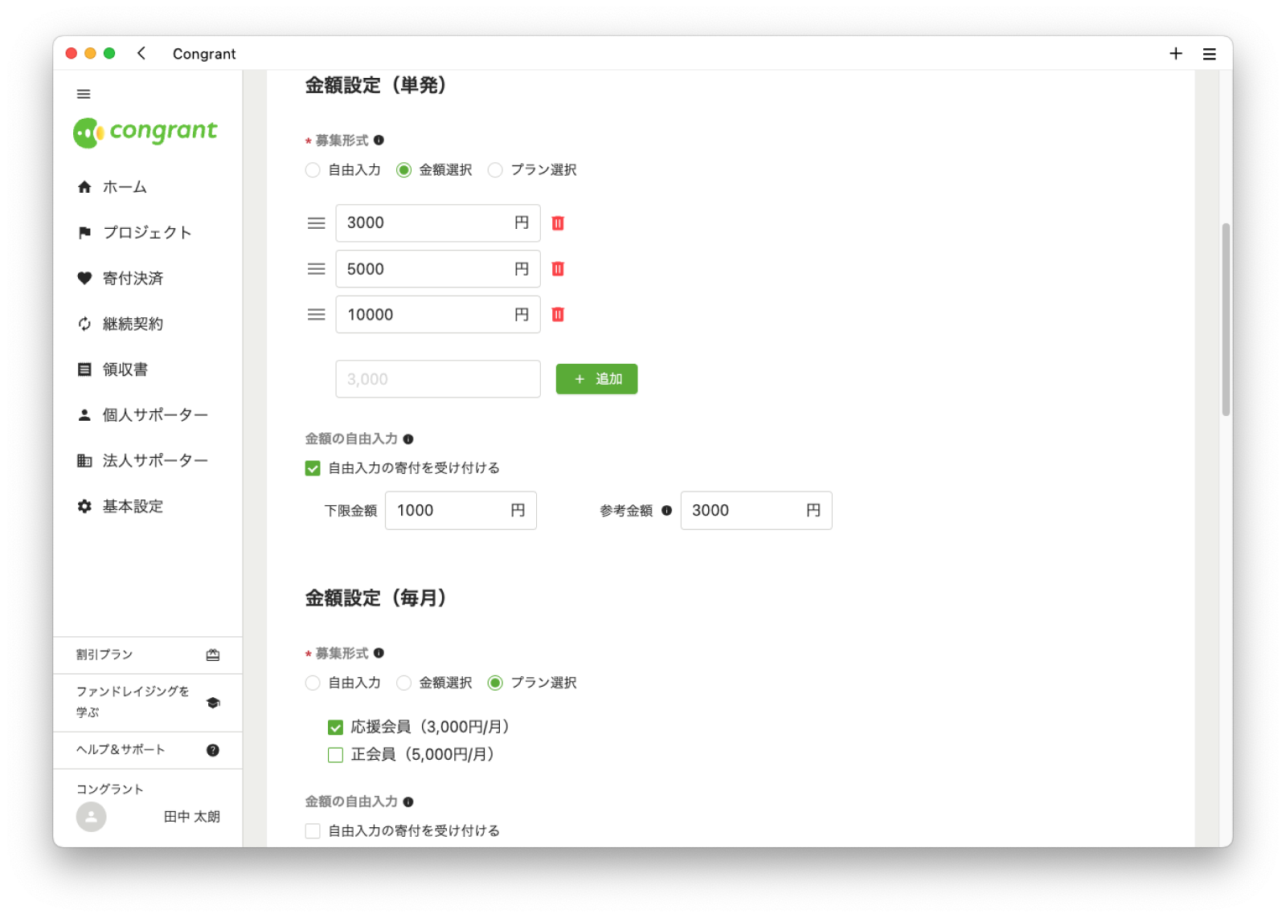The width and height of the screenshot is (1286, 918).
Task: Click the graduation cap icon for ファンドレイジングを学ぶ
Action: tap(213, 703)
